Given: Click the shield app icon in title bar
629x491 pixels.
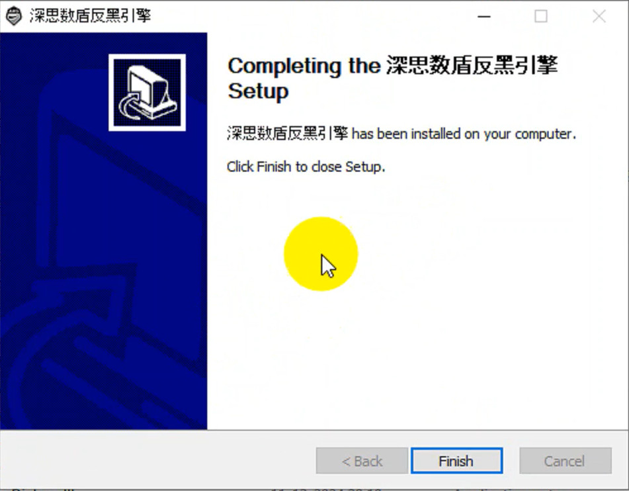Looking at the screenshot, I should click(x=14, y=16).
